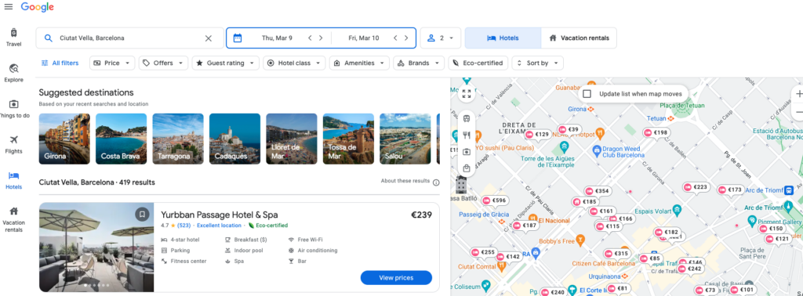The width and height of the screenshot is (803, 296).
Task: Click the Ciutat Vella search field
Action: (129, 38)
